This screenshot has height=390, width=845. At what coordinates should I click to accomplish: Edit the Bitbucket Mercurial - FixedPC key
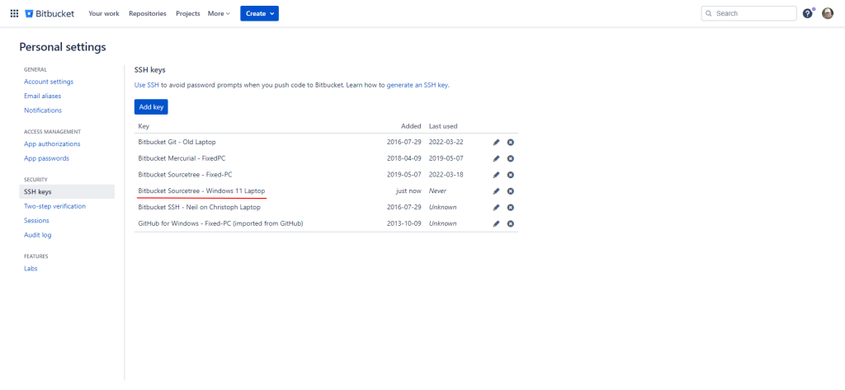pyautogui.click(x=496, y=158)
